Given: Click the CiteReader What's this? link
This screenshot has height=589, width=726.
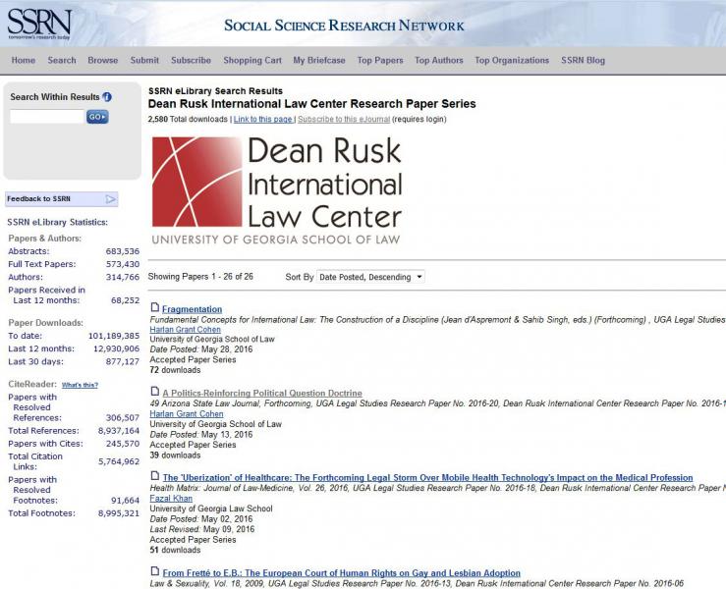Looking at the screenshot, I should pos(81,385).
